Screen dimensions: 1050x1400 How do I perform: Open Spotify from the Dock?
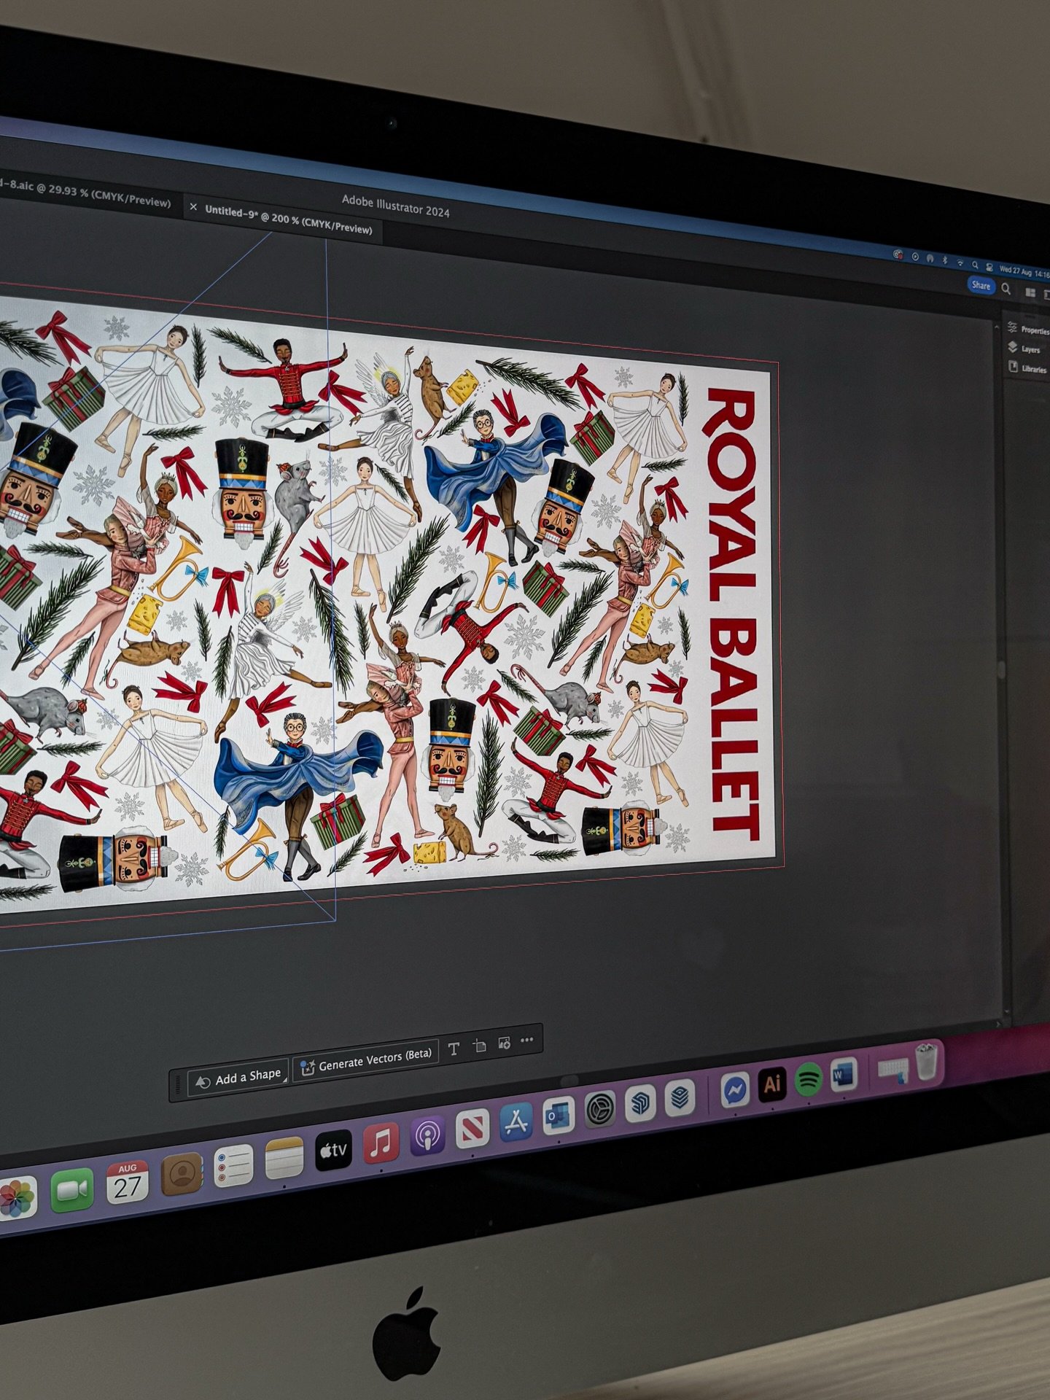[x=808, y=1079]
